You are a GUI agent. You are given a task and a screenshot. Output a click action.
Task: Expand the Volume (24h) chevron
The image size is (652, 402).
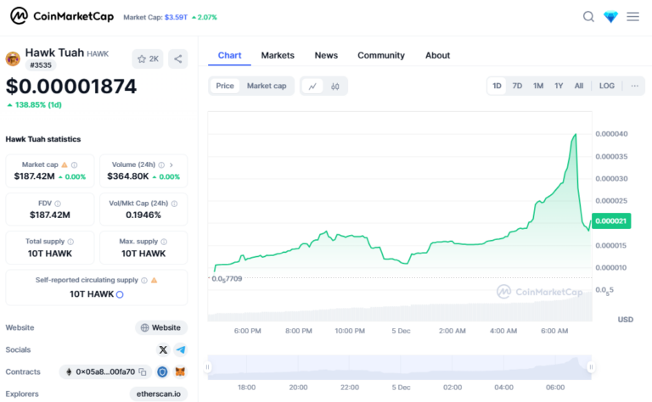point(171,165)
